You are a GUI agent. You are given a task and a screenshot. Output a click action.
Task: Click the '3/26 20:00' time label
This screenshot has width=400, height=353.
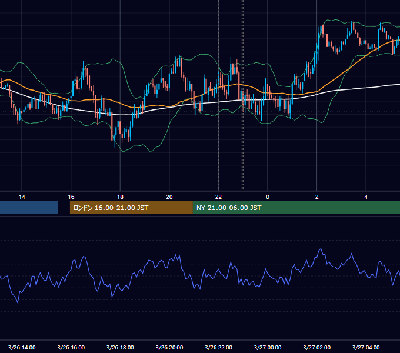pyautogui.click(x=169, y=347)
